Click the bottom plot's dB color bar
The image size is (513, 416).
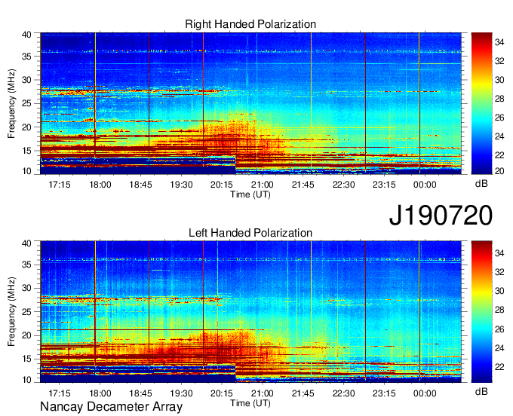[x=481, y=312]
